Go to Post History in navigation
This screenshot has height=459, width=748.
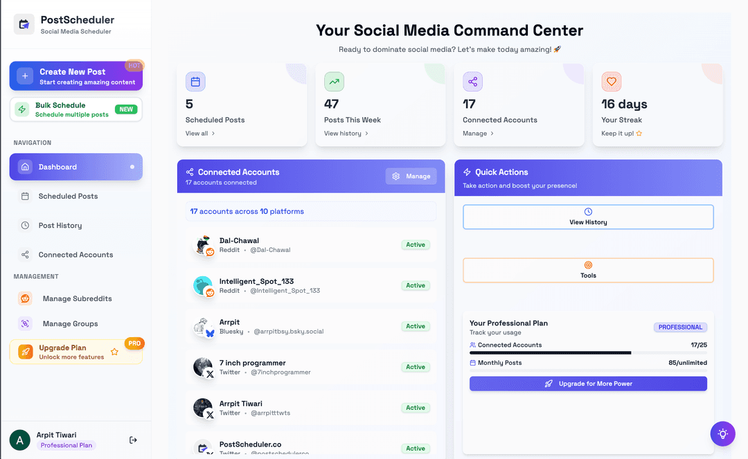[60, 226]
